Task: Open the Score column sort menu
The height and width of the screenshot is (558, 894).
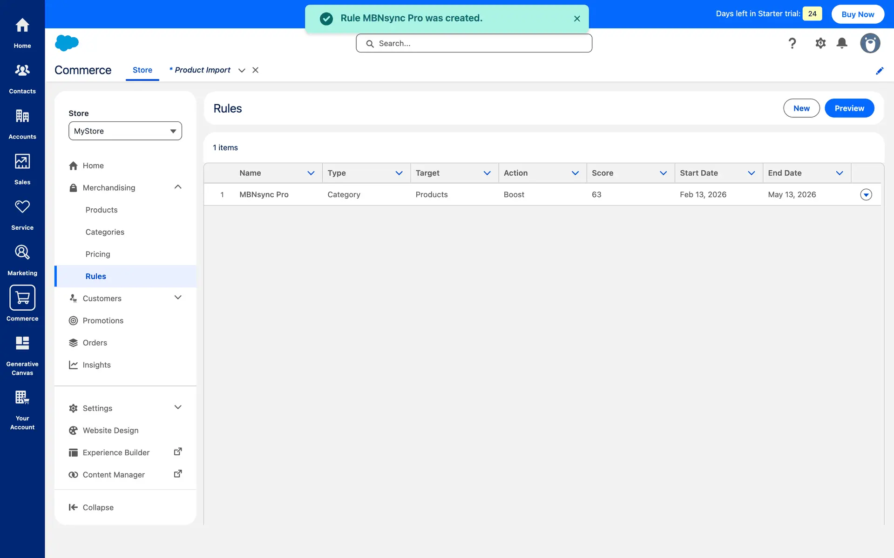Action: click(663, 173)
